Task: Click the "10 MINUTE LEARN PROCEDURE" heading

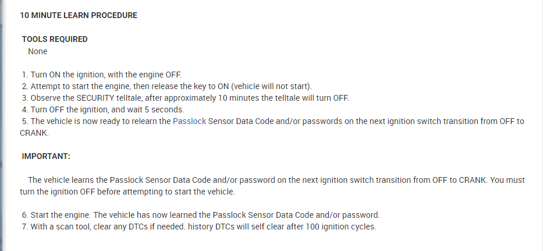Action: click(79, 16)
